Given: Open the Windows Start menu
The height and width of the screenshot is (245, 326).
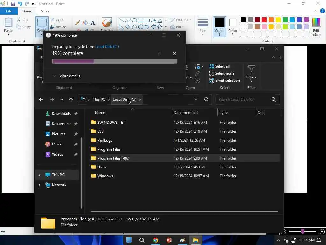Looking at the screenshot, I should pyautogui.click(x=129, y=240).
